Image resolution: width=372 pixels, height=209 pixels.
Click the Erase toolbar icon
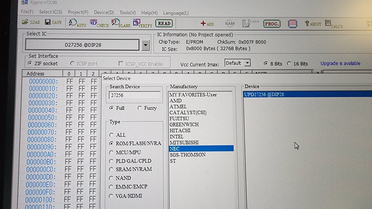pos(251,23)
